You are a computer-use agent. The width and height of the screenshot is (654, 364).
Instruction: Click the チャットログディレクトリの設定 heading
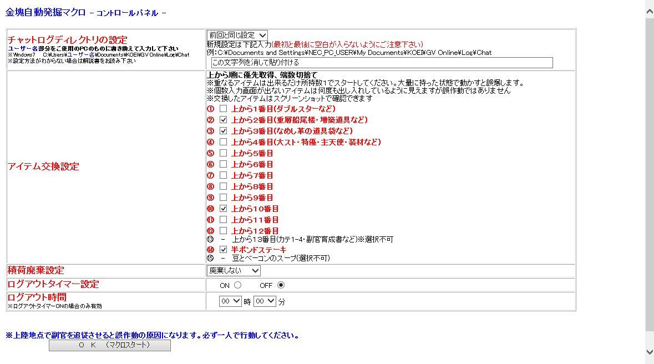point(68,40)
